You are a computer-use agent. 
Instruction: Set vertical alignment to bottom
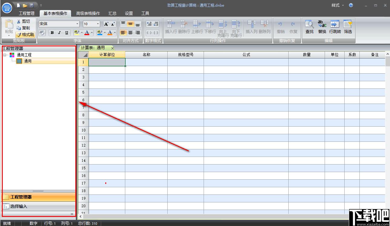(x=138, y=24)
